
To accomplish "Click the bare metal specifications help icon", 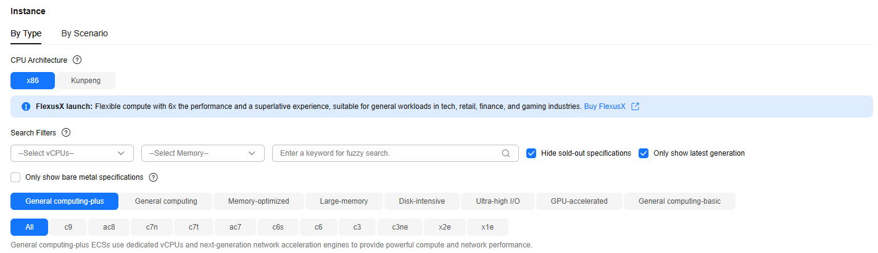I will [154, 177].
